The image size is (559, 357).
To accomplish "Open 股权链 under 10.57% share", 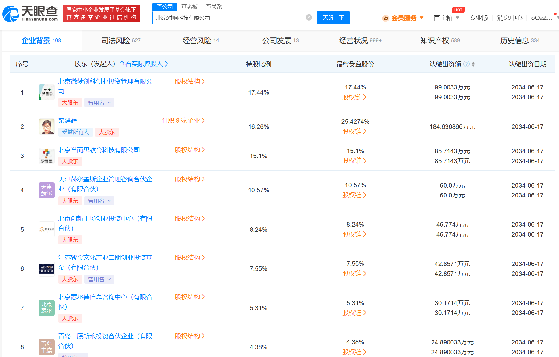I will (x=355, y=195).
